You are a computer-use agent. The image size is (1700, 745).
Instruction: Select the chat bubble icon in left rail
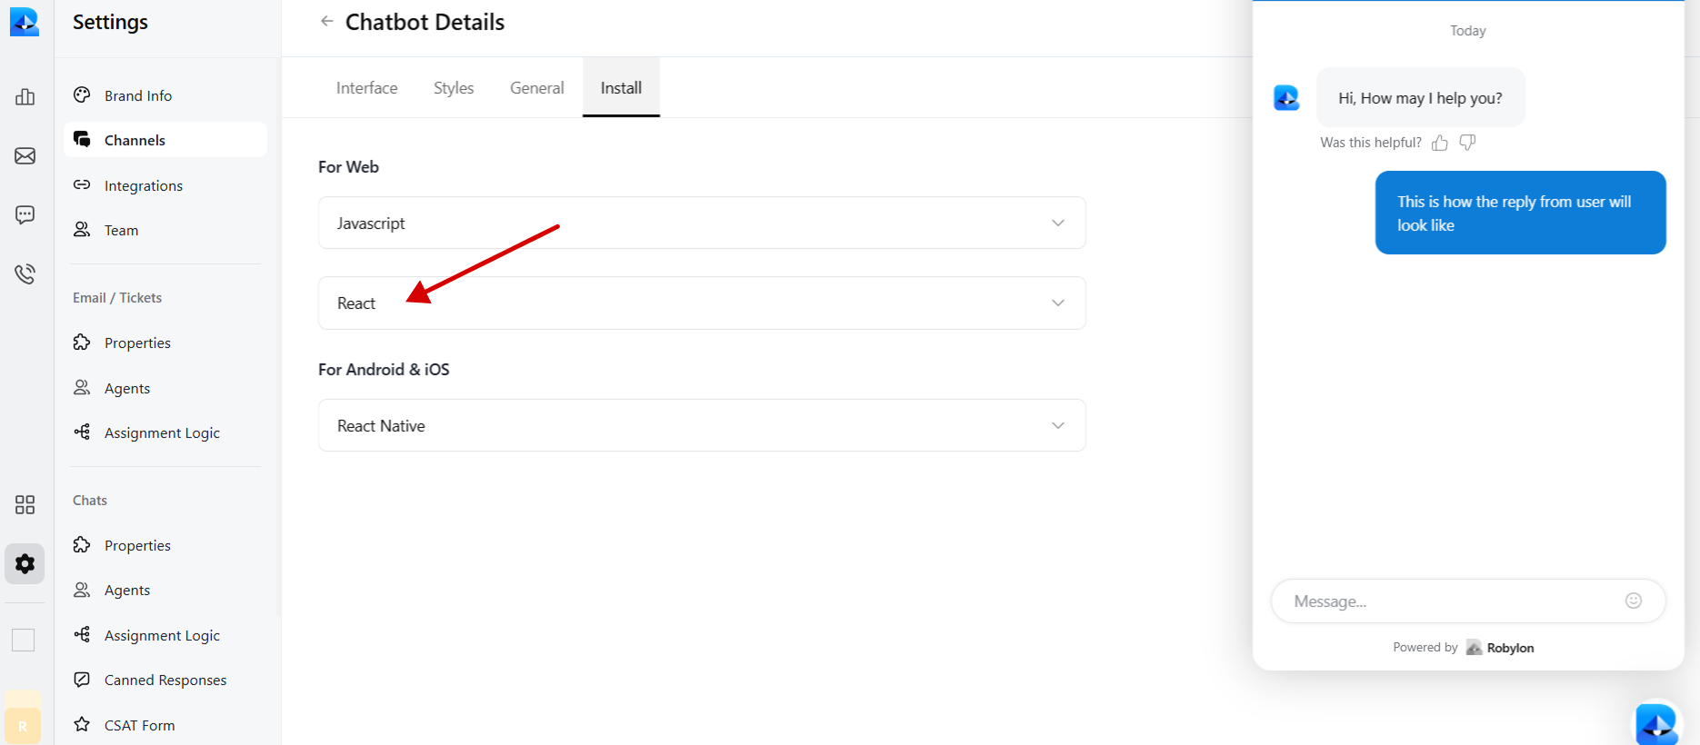coord(25,214)
